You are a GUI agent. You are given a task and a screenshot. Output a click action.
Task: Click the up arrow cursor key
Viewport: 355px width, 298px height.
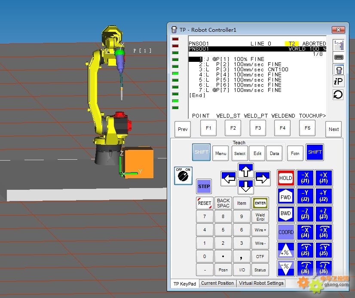tap(246, 170)
